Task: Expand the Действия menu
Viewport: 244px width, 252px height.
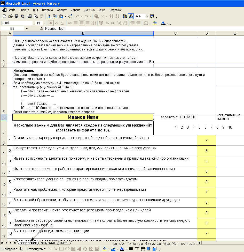Action: (10, 249)
